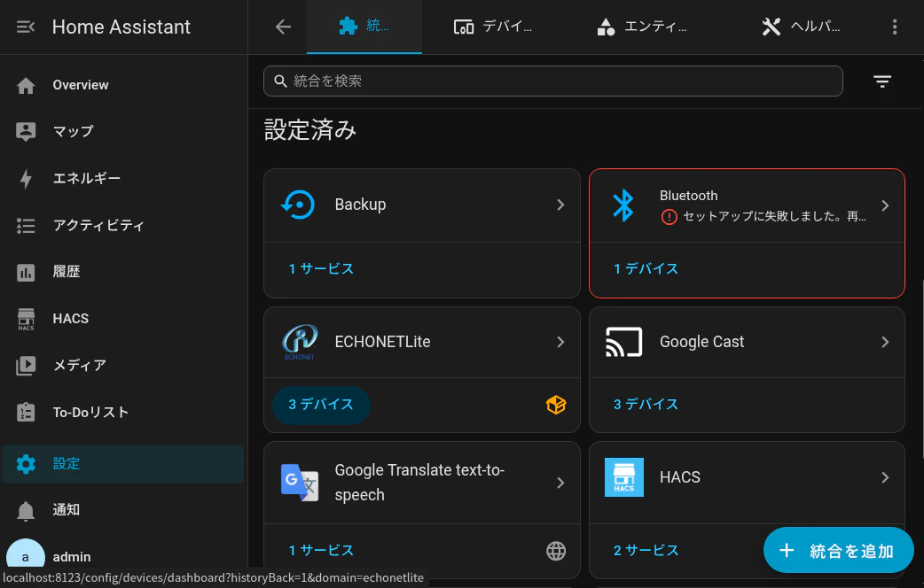Click the HACS logo on the card
Screen dimensions: 924x588
pos(624,477)
